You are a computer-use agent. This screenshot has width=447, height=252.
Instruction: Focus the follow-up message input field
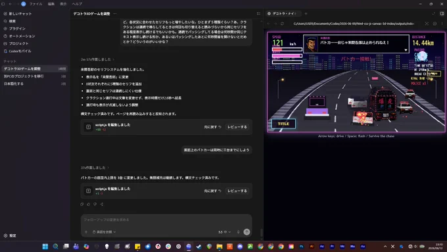pyautogui.click(x=166, y=220)
